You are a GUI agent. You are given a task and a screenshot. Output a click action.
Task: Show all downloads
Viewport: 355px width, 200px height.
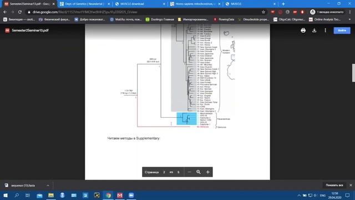pyautogui.click(x=334, y=185)
